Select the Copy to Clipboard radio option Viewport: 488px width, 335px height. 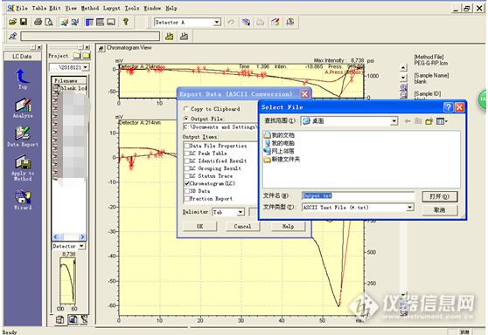(186, 109)
